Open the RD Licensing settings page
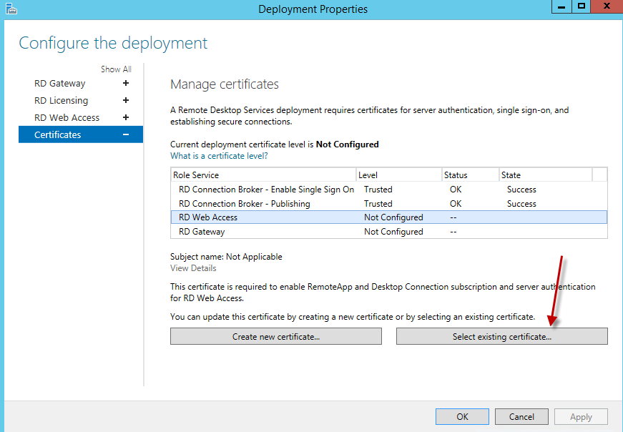Image resolution: width=623 pixels, height=432 pixels. [62, 101]
